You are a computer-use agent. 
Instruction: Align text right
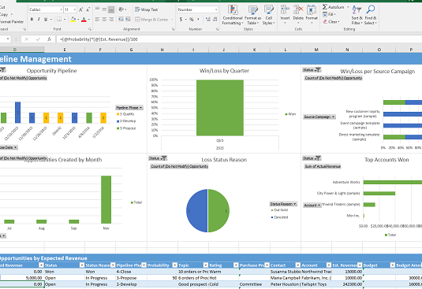pos(111,20)
